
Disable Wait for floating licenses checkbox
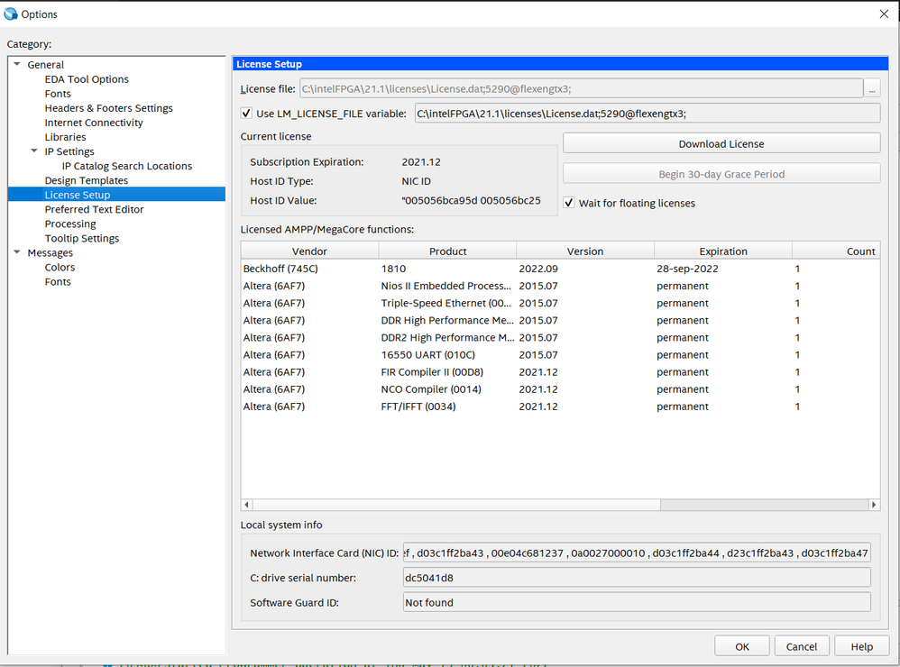coord(570,203)
